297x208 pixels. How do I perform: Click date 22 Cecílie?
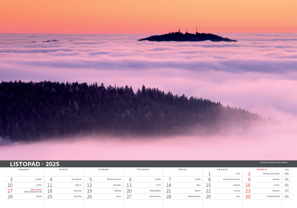click(x=208, y=191)
